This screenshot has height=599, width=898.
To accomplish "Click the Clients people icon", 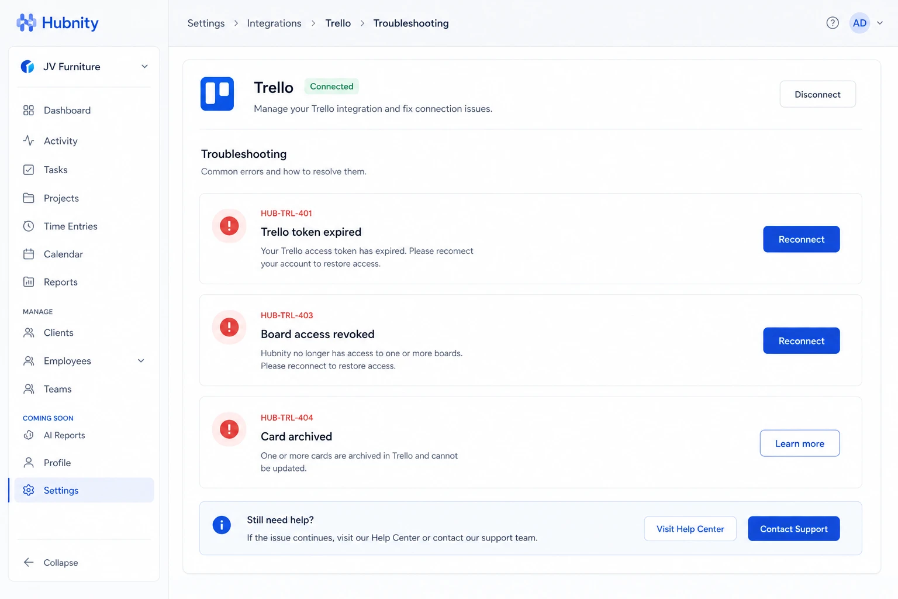I will tap(29, 333).
